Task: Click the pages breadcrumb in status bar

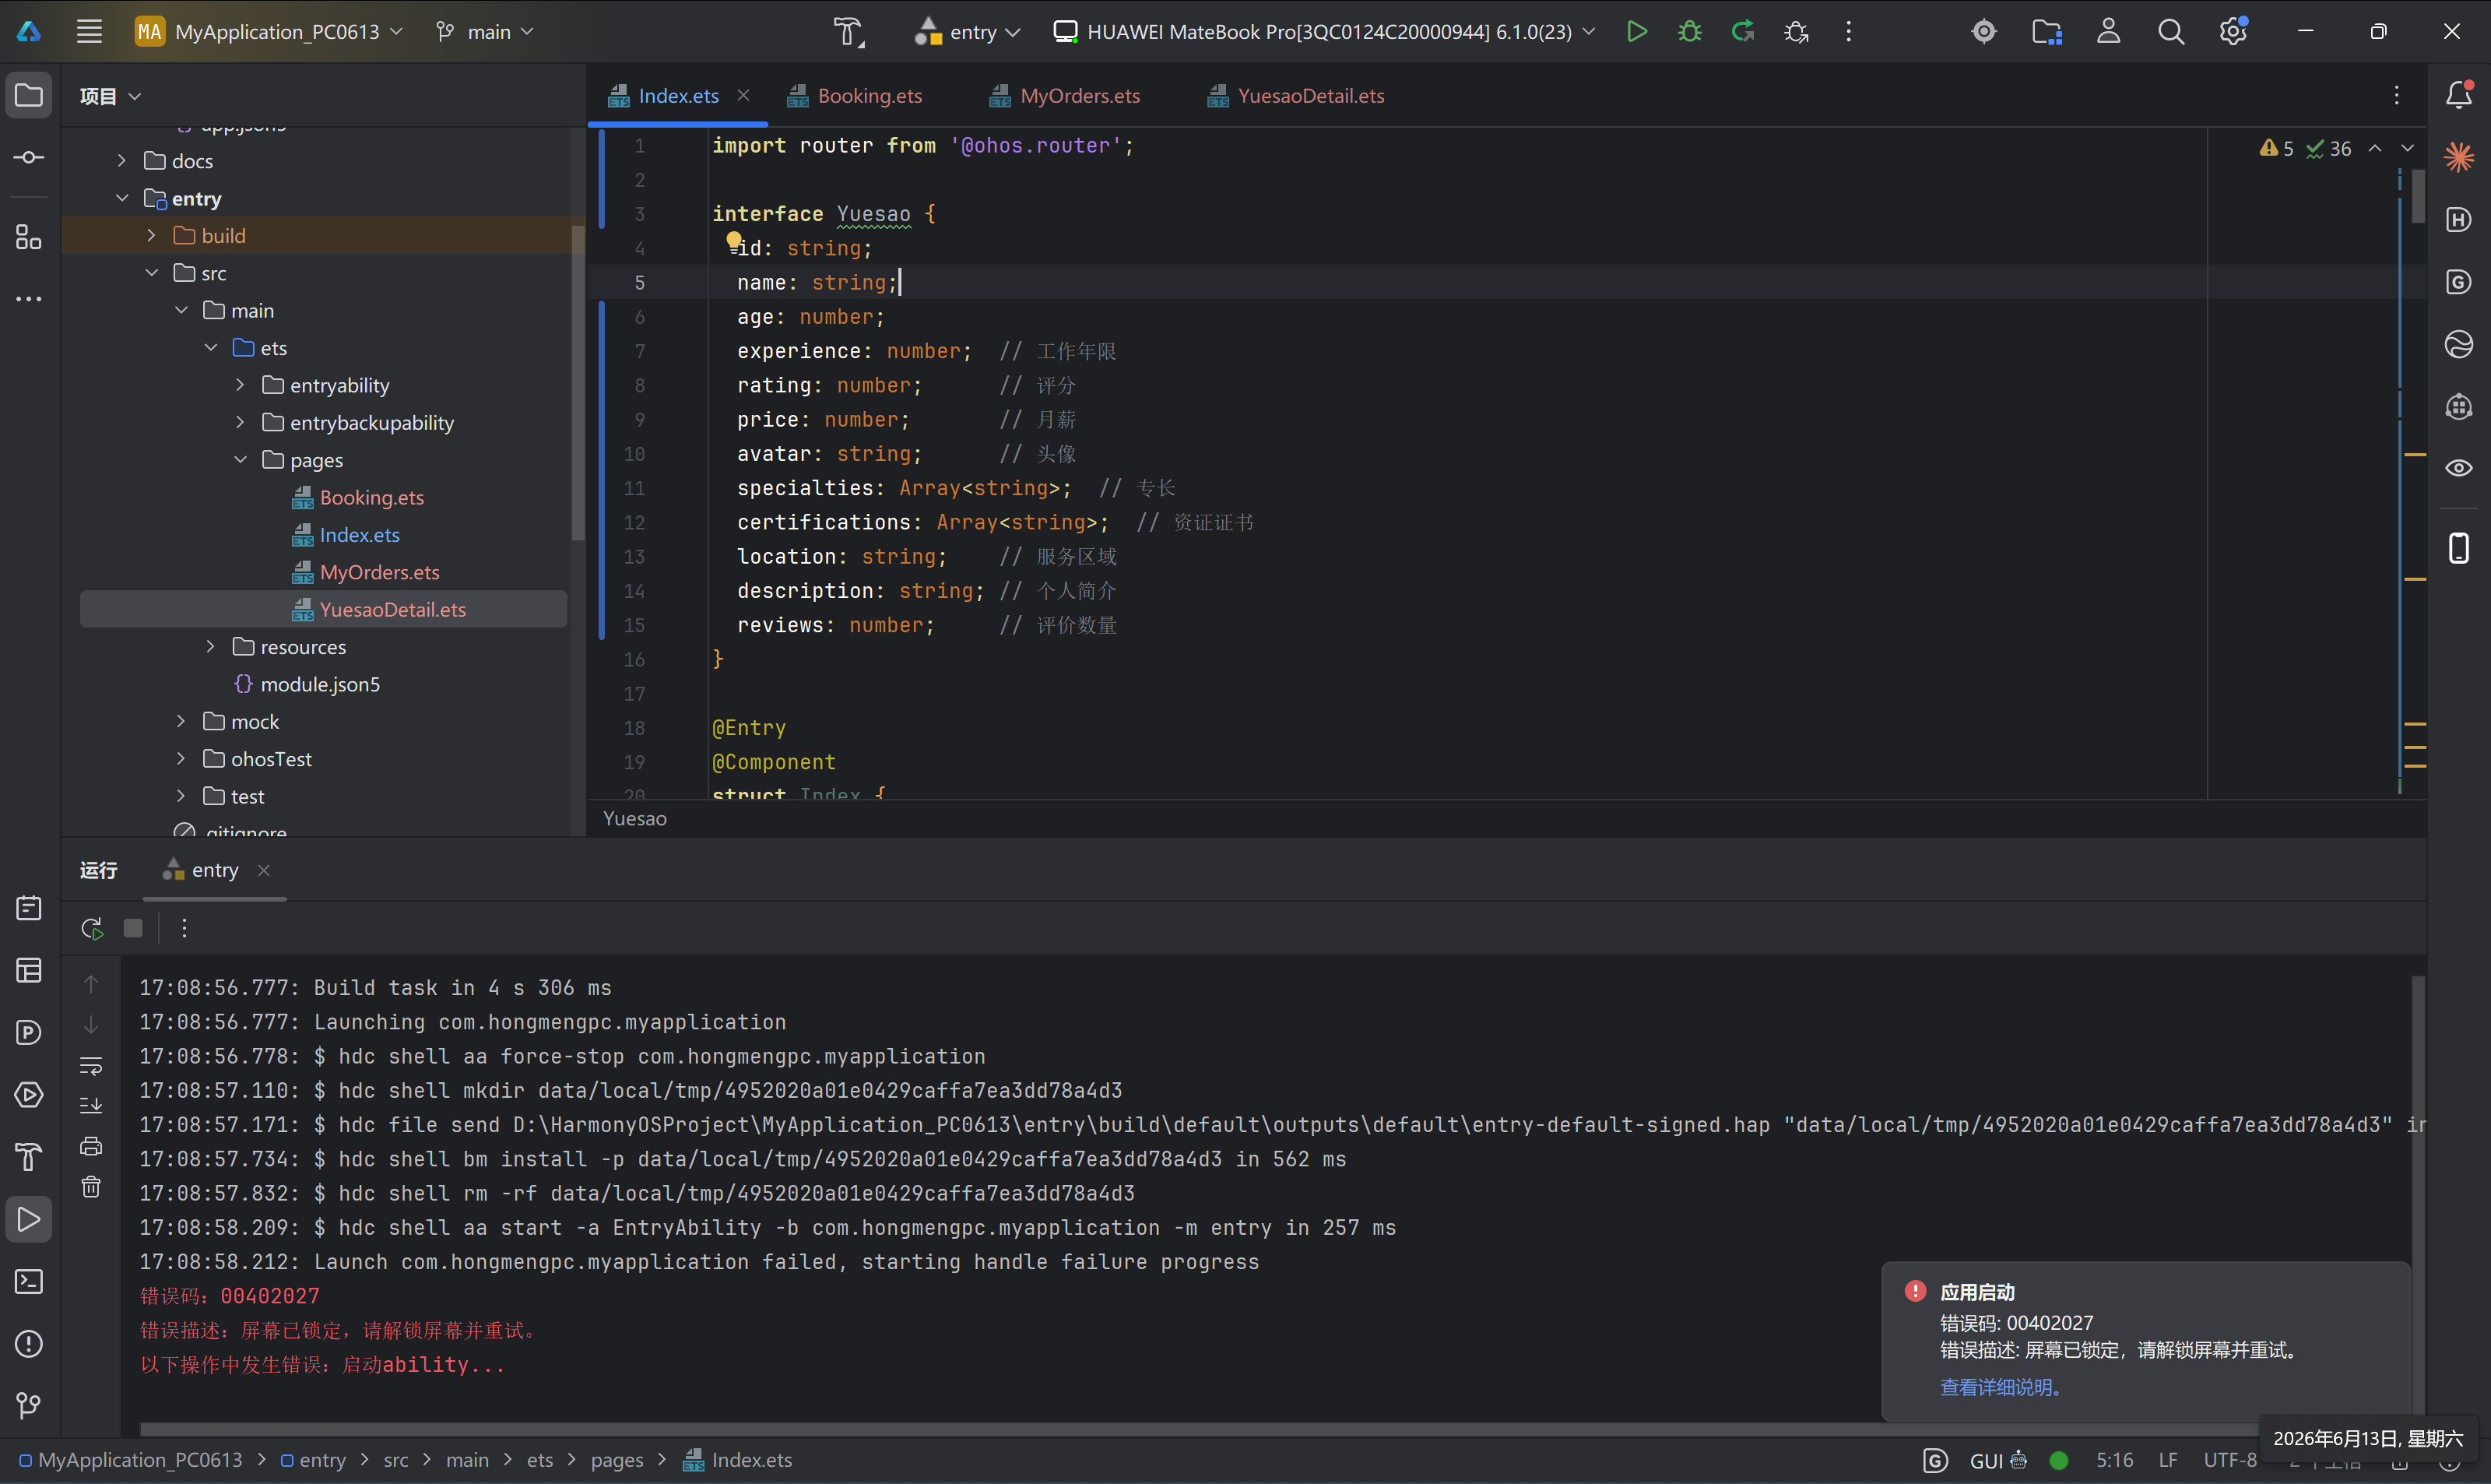Action: pyautogui.click(x=617, y=1460)
